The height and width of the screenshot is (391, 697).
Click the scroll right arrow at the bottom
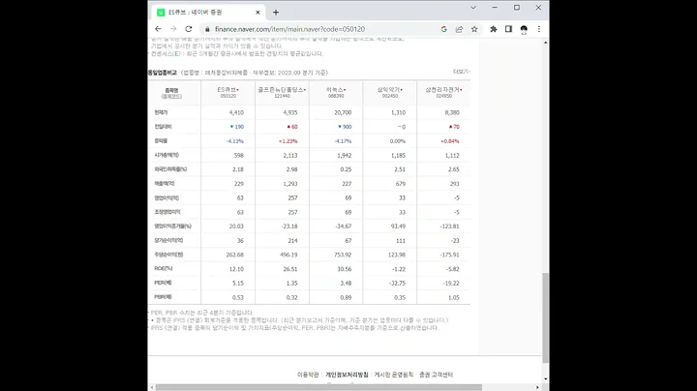coord(537,387)
